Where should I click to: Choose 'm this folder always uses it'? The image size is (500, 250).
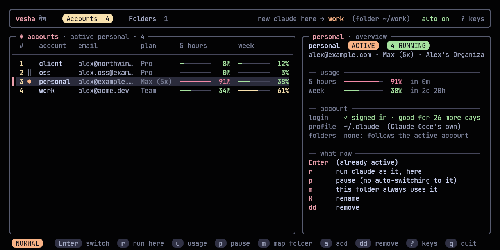tap(373, 189)
